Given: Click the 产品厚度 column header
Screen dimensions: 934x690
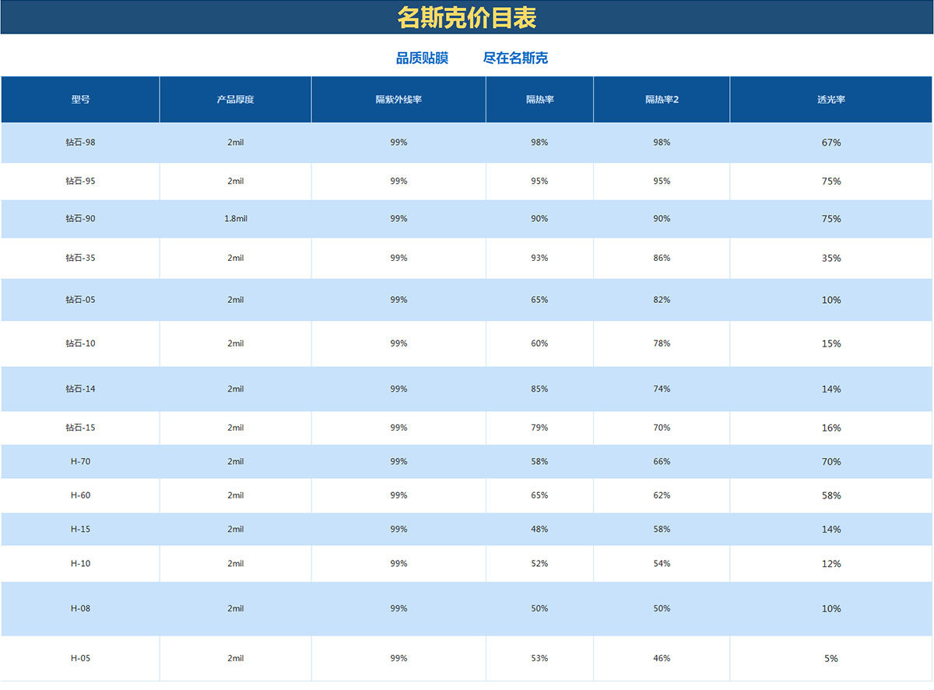Looking at the screenshot, I should pos(236,100).
